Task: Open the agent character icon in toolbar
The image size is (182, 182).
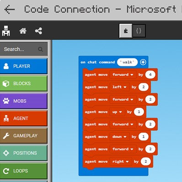Action: point(6,31)
